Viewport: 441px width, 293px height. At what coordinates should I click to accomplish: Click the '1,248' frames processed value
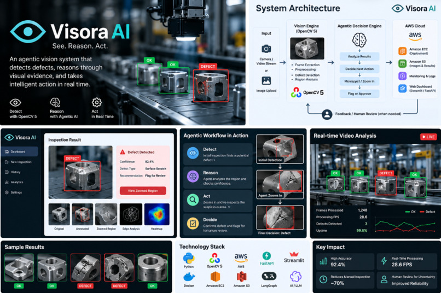click(363, 210)
